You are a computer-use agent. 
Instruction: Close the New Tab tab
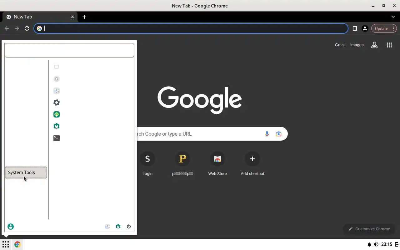coord(72,17)
